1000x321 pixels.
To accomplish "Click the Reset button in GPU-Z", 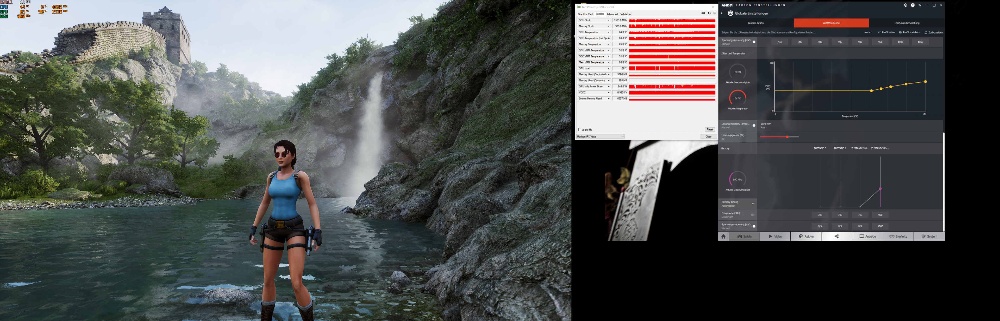I will (710, 129).
